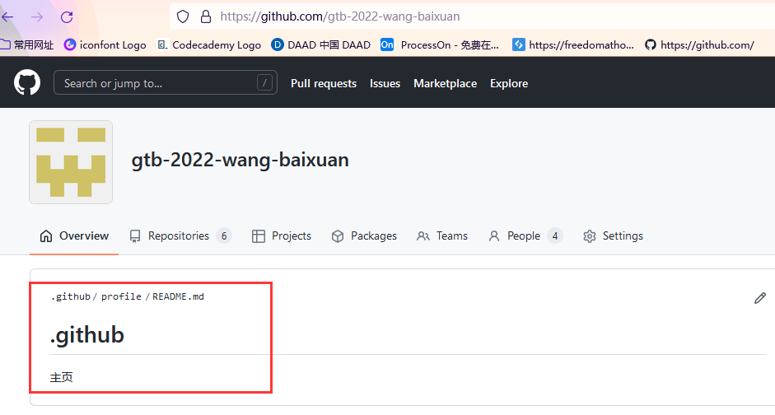Open the organization Settings tab
775x415 pixels.
point(613,236)
